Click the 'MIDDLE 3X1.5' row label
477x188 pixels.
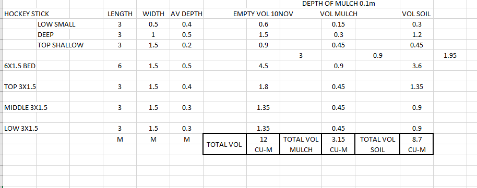26,107
